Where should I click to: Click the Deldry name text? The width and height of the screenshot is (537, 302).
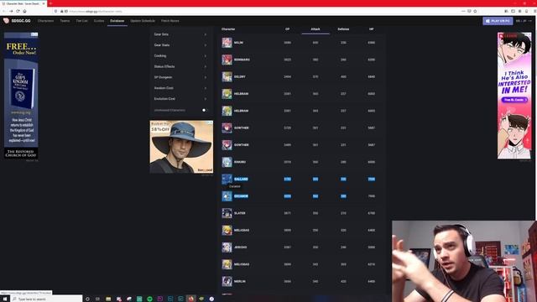coord(240,76)
